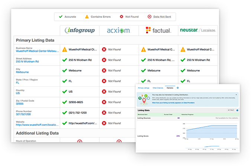This screenshot has width=251, height=166.
Task: Click the Infogroup provider logo
Action: (x=80, y=30)
